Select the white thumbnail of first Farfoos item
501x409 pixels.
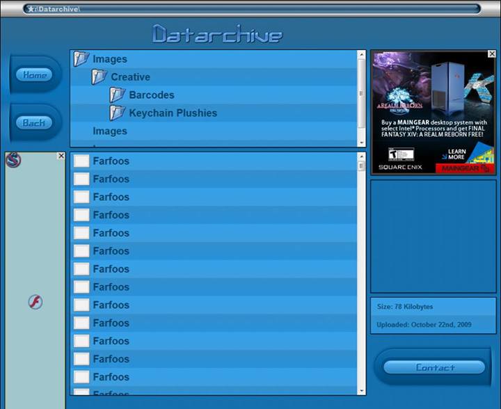click(81, 161)
